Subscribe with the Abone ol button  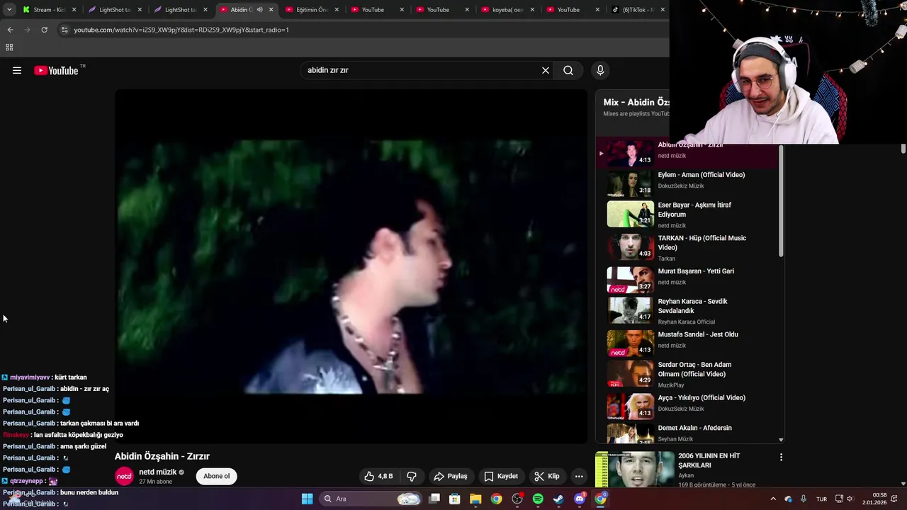coord(217,476)
